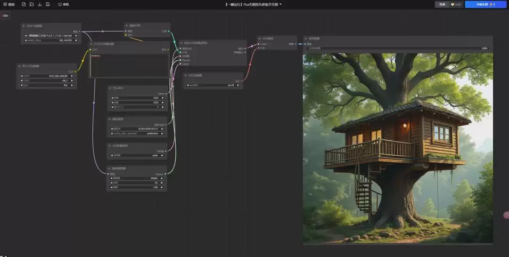Open the tutorial book icon
509x257 pixels.
pyautogui.click(x=60, y=5)
